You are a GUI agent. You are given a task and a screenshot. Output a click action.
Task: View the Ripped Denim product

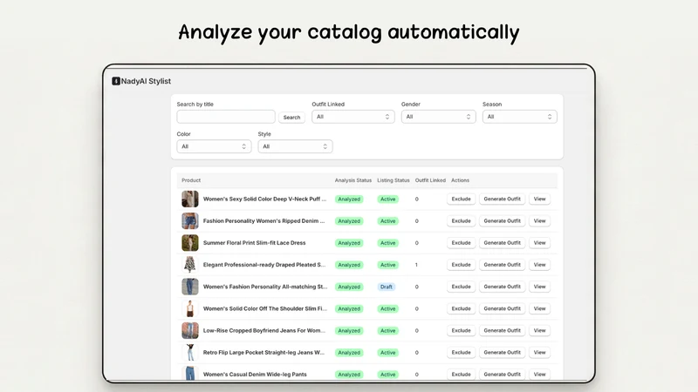coord(539,221)
